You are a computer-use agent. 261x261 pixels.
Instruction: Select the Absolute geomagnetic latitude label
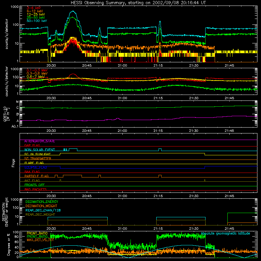pos(225,233)
